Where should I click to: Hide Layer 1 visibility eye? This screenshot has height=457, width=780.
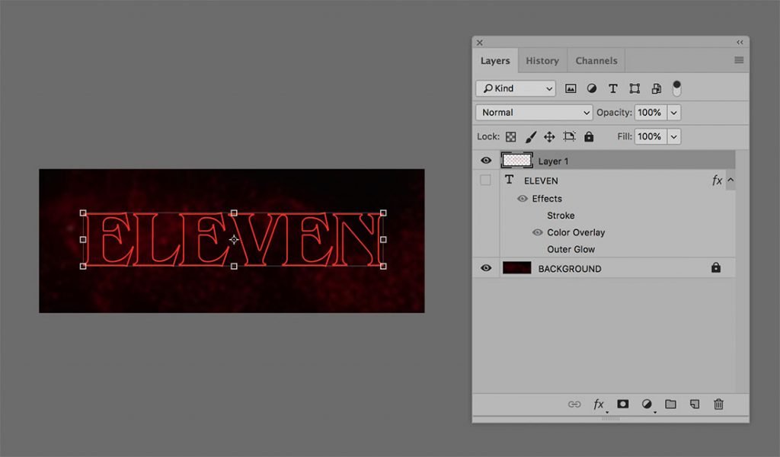486,161
